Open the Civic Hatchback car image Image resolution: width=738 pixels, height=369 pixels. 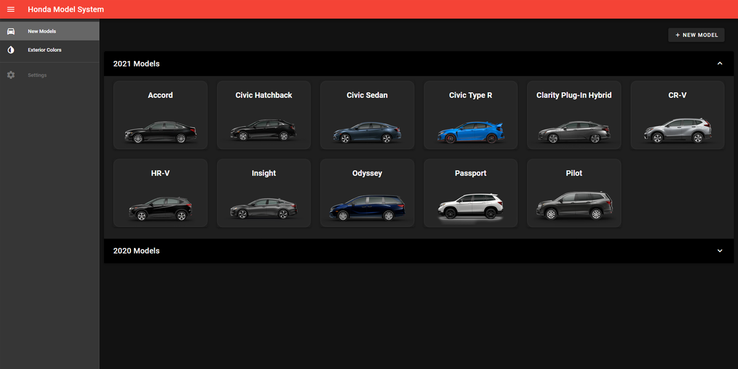264,132
